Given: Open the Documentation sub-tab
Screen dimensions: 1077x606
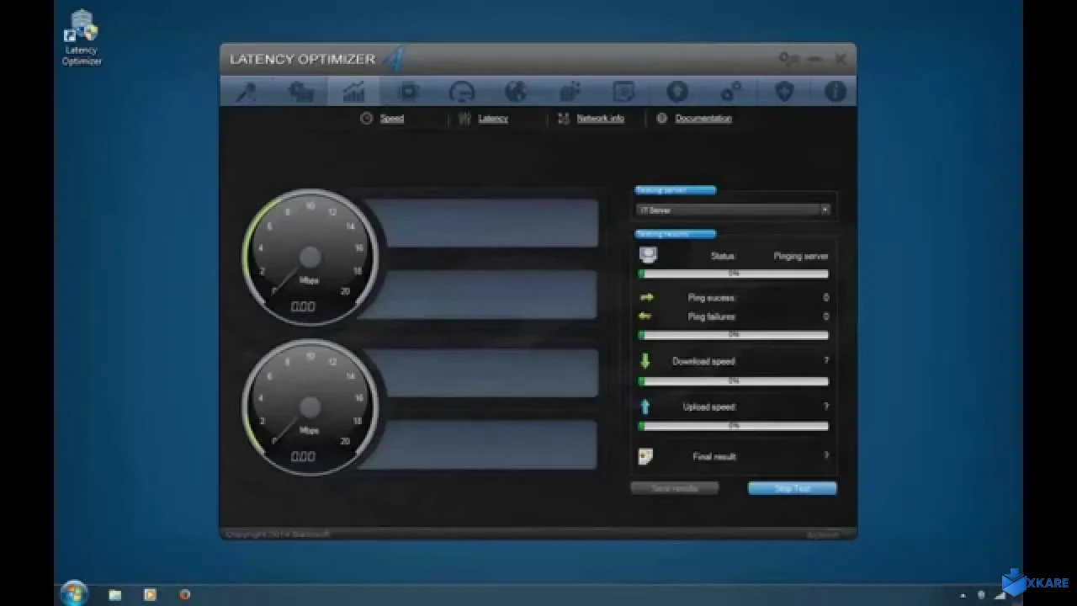Looking at the screenshot, I should coord(703,119).
